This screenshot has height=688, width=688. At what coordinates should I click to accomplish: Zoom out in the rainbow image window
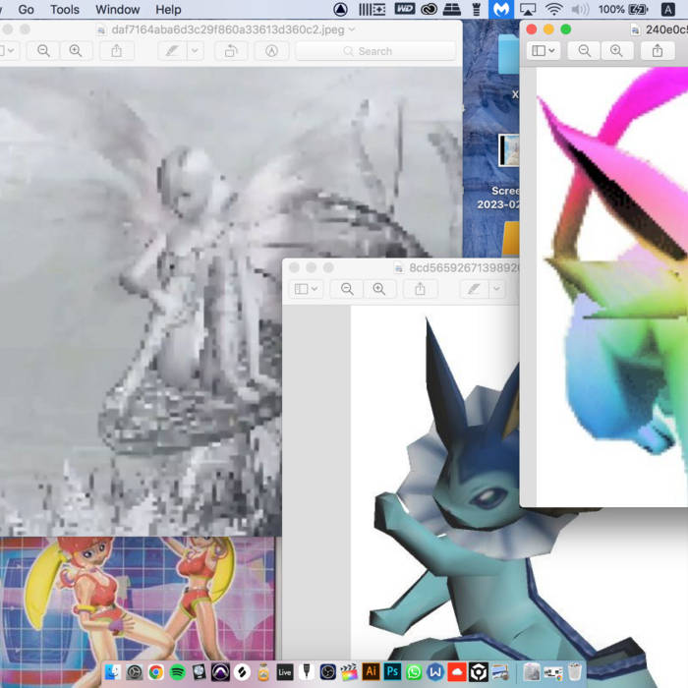click(x=585, y=51)
